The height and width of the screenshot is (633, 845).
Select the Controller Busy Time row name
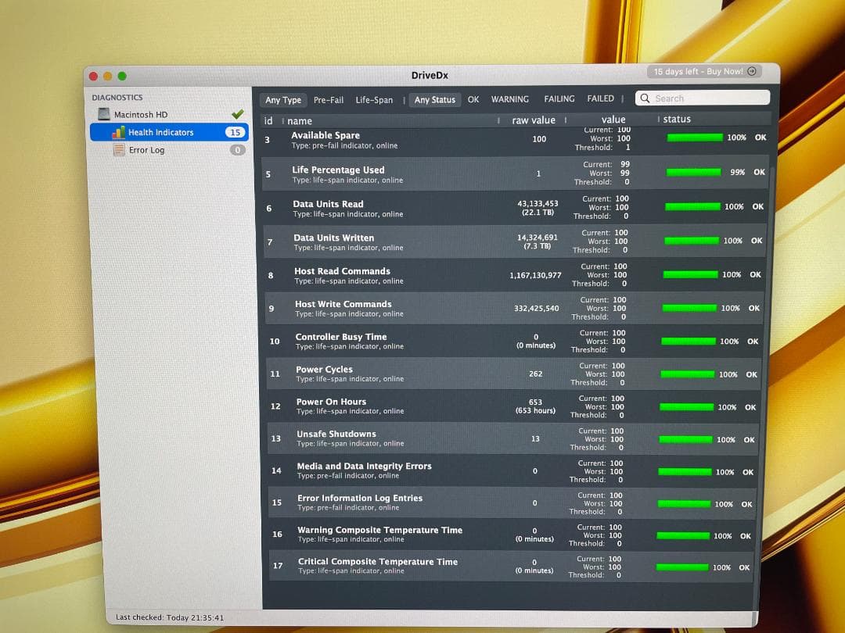click(341, 337)
